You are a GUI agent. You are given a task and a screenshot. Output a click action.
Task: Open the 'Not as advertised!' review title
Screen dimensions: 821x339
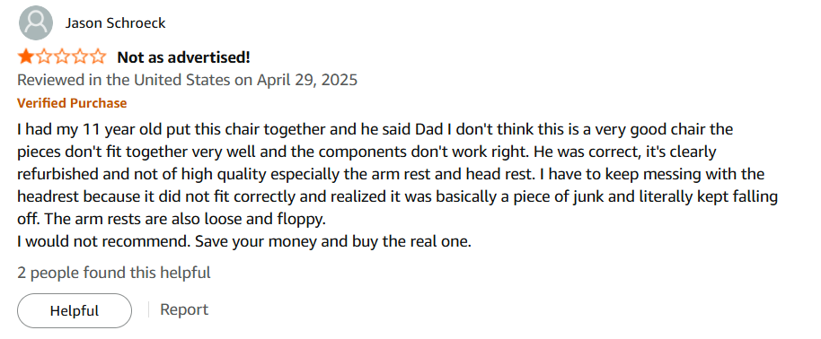click(183, 57)
